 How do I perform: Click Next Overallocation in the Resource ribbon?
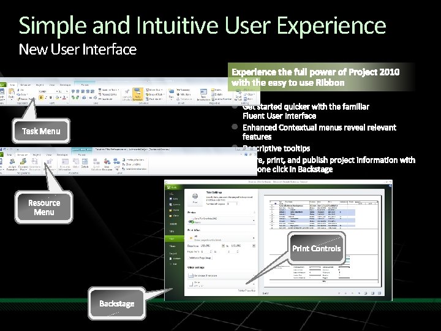click(x=134, y=169)
